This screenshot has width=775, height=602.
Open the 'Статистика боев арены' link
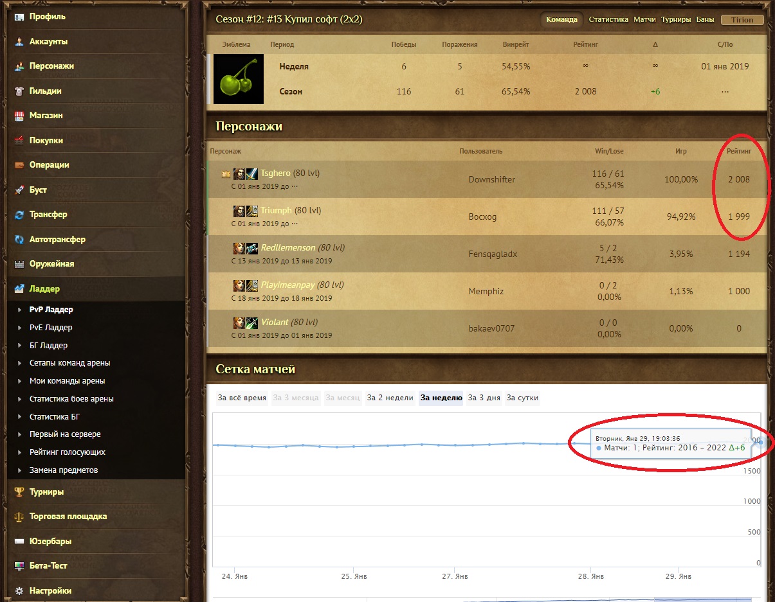(x=71, y=399)
